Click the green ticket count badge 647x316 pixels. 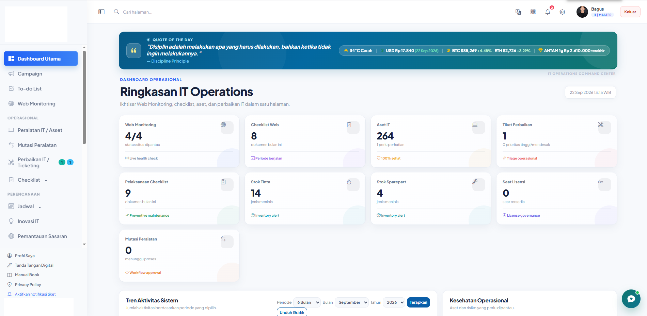coord(62,162)
